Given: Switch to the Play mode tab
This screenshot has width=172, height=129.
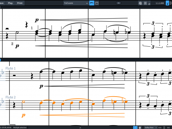Looking at the screenshot, I should (10, 3).
